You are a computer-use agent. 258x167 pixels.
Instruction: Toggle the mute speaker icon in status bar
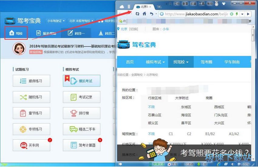click(232, 164)
